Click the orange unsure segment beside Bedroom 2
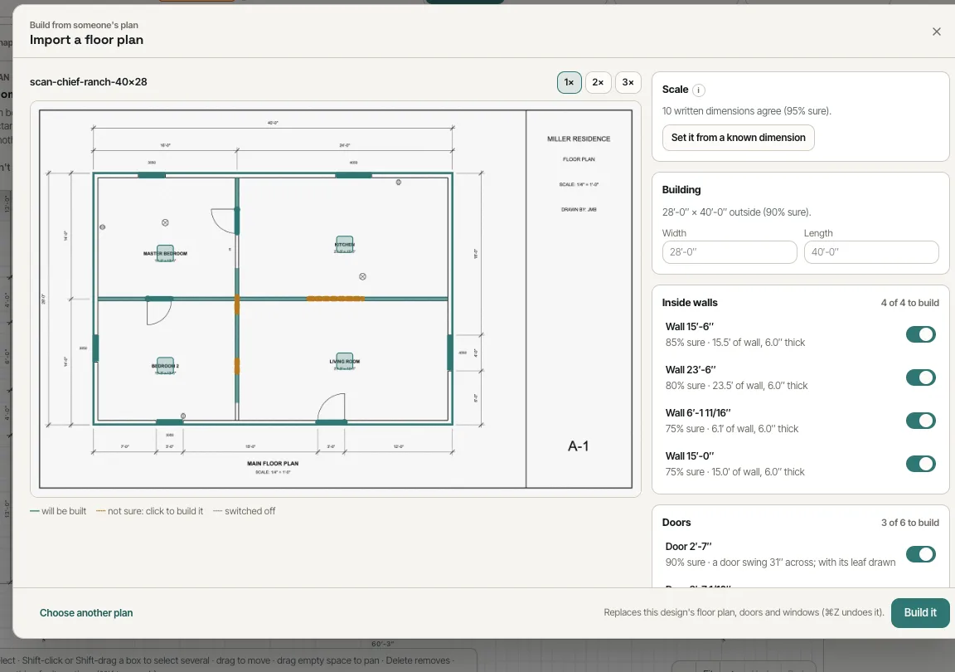Viewport: 955px width, 672px height. click(x=237, y=366)
